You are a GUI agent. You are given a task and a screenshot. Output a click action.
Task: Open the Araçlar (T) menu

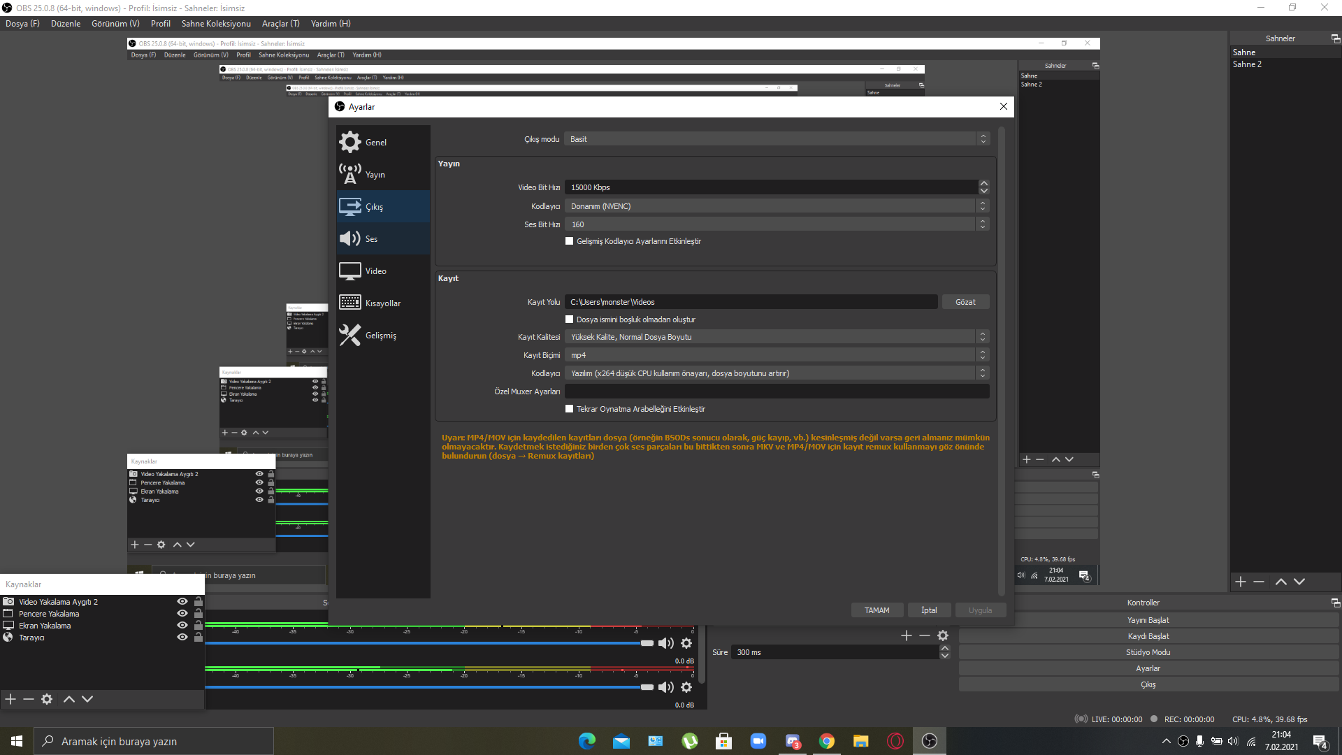(280, 24)
